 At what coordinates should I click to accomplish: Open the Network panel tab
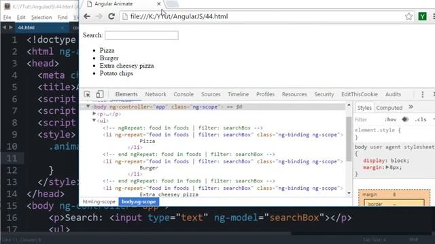(x=156, y=94)
